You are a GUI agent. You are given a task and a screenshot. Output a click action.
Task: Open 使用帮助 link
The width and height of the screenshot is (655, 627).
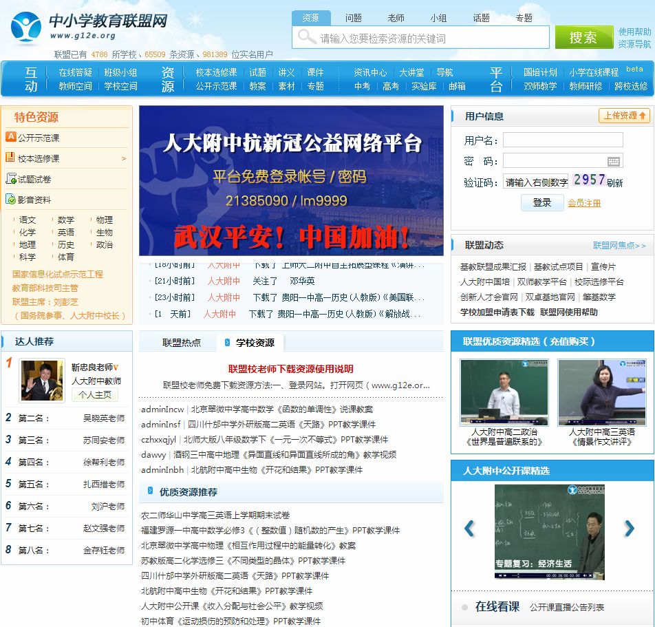[x=634, y=32]
